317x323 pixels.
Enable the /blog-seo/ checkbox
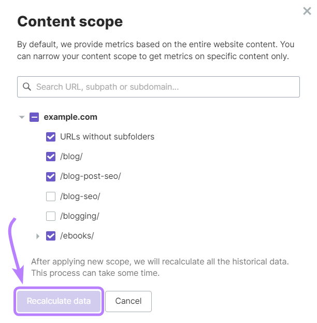click(51, 196)
